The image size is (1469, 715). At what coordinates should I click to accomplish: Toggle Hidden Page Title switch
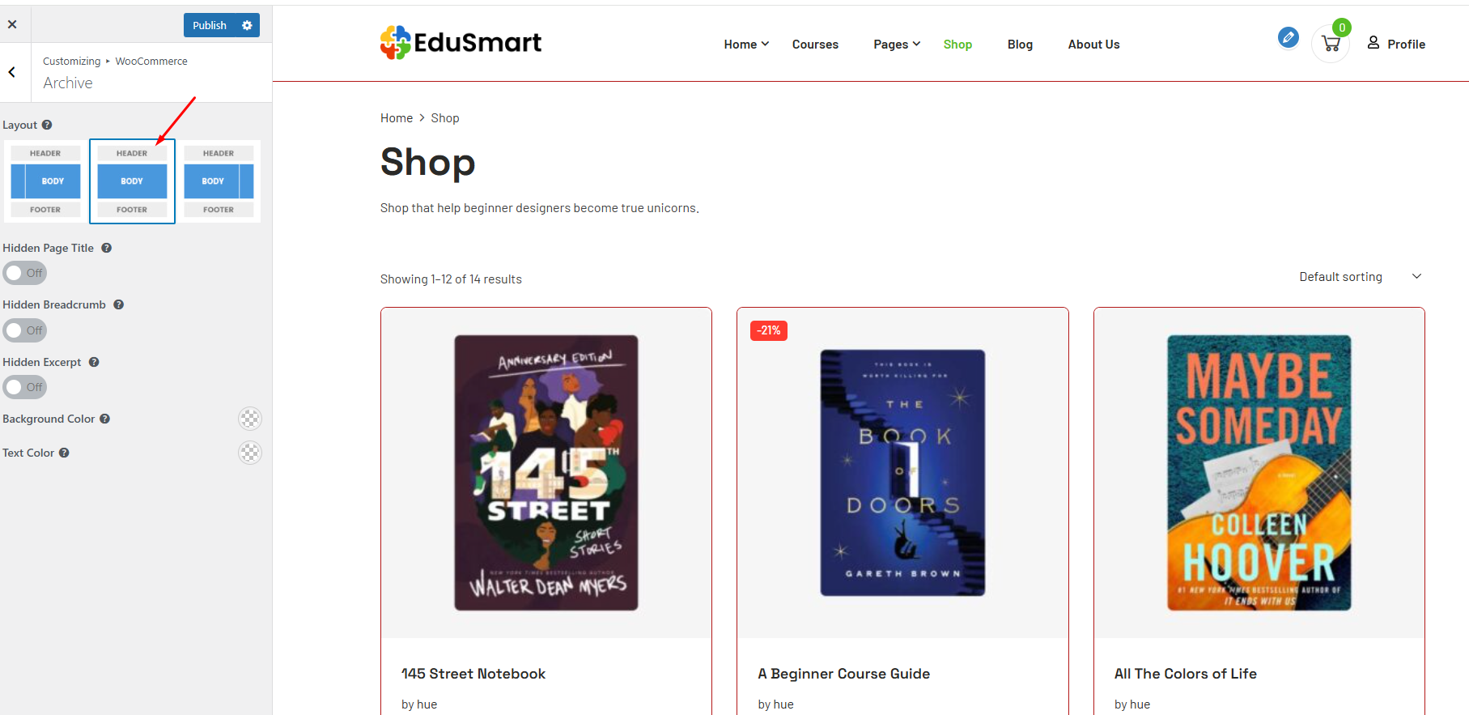point(25,273)
